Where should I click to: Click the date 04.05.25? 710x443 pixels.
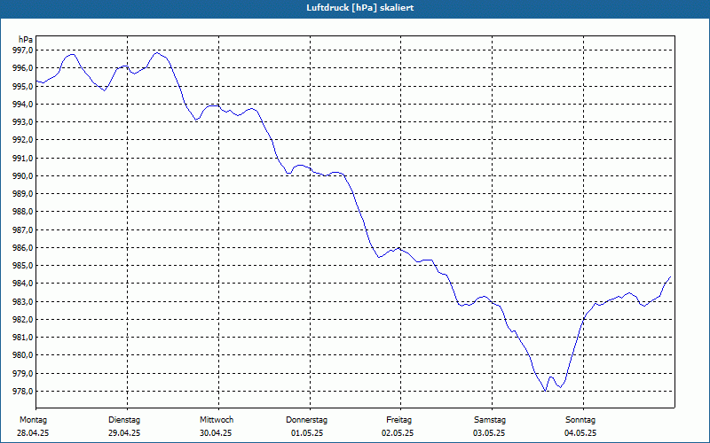click(580, 433)
